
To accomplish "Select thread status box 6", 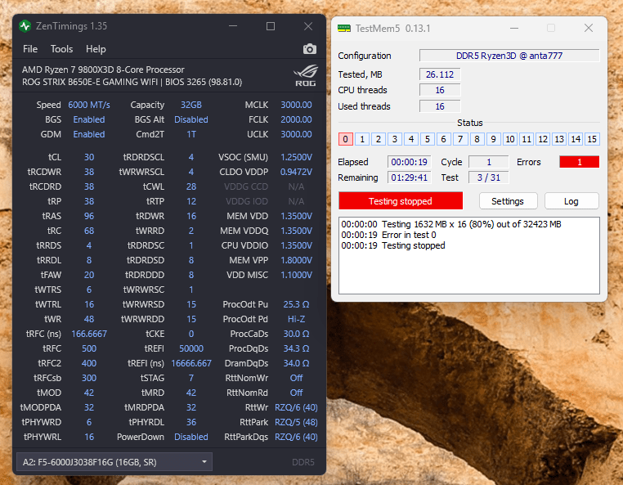I will tap(444, 139).
